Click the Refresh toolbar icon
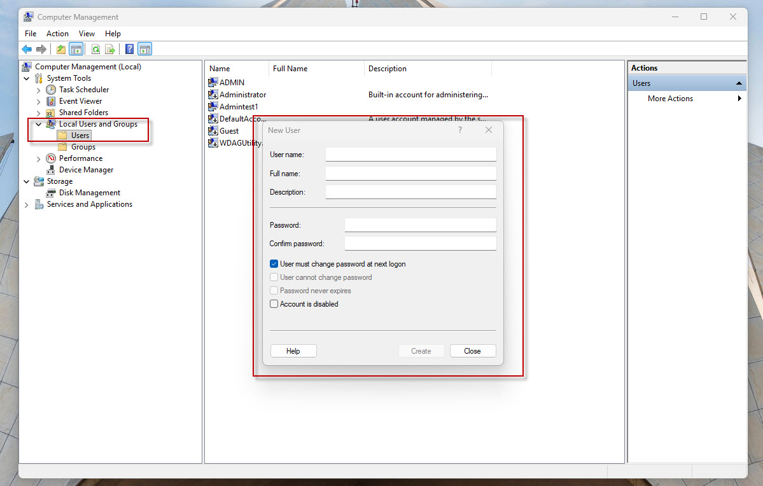The image size is (763, 486). tap(96, 49)
